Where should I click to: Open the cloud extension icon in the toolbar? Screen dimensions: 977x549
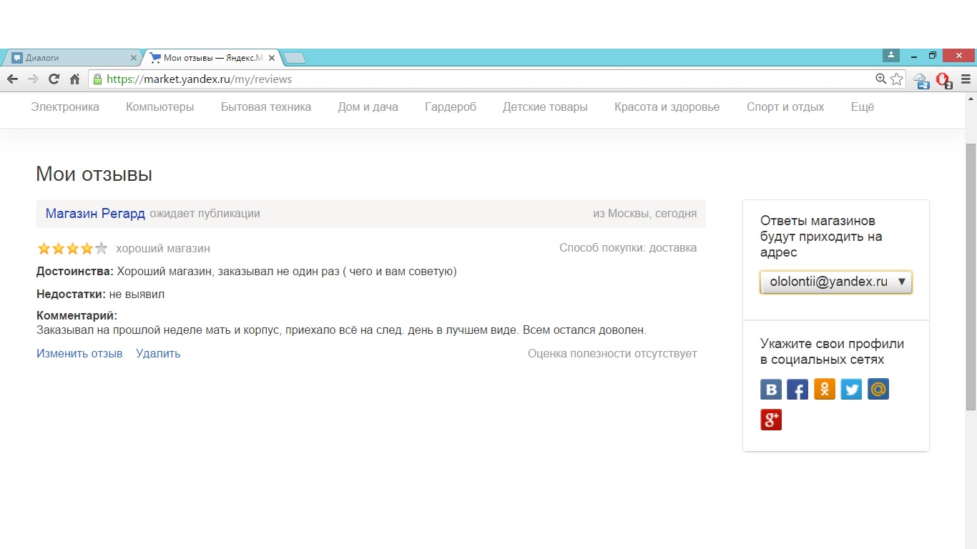(x=921, y=80)
